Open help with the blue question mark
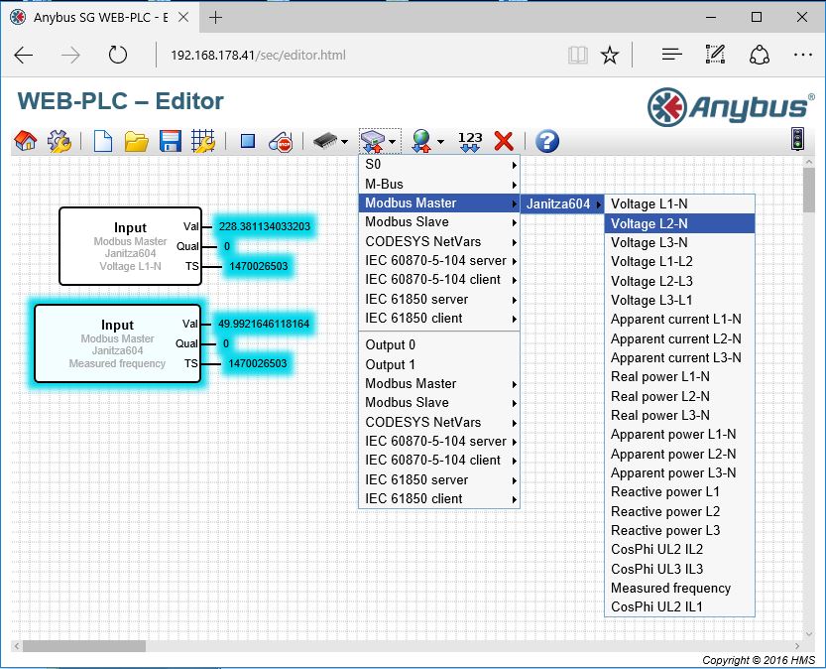Viewport: 826px width, 669px height. [546, 141]
